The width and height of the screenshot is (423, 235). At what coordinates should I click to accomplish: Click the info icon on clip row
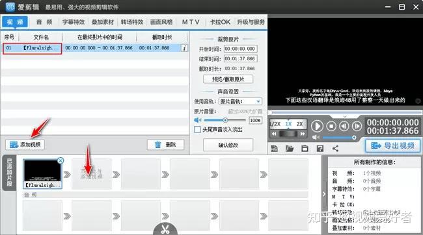pyautogui.click(x=184, y=48)
